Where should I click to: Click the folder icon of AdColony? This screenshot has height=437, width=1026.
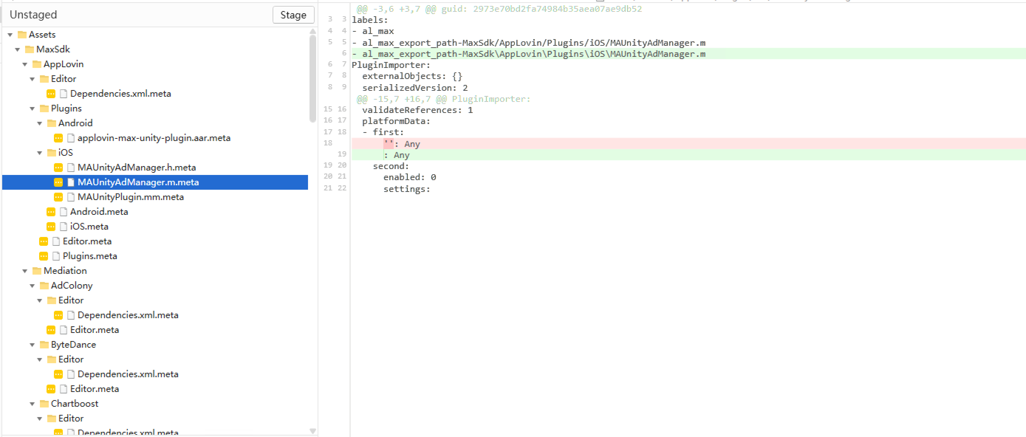point(44,285)
